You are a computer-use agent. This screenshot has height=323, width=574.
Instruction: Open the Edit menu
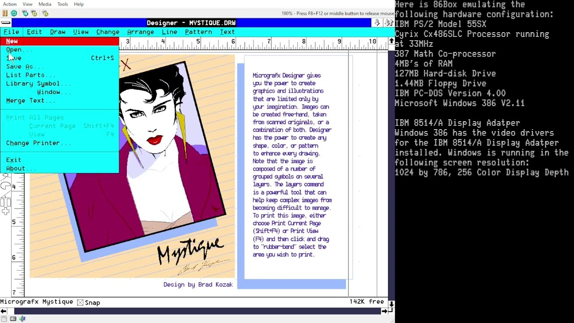pos(34,32)
